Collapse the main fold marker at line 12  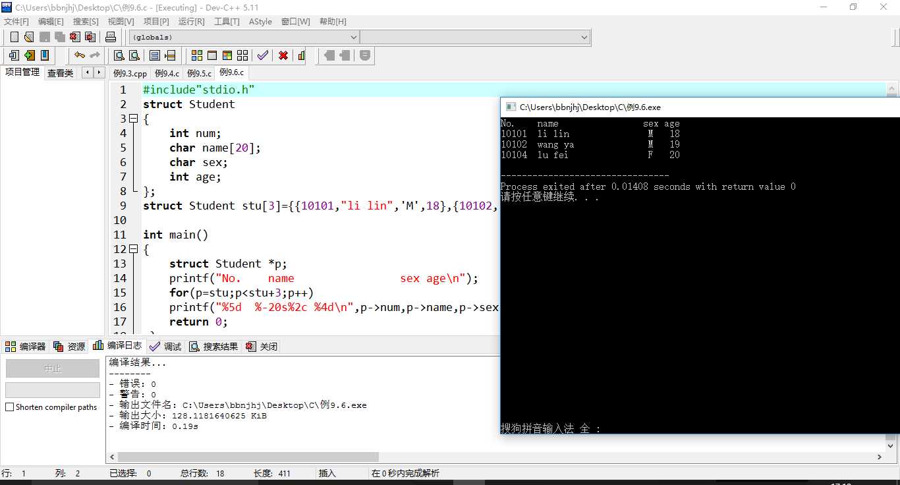click(134, 249)
